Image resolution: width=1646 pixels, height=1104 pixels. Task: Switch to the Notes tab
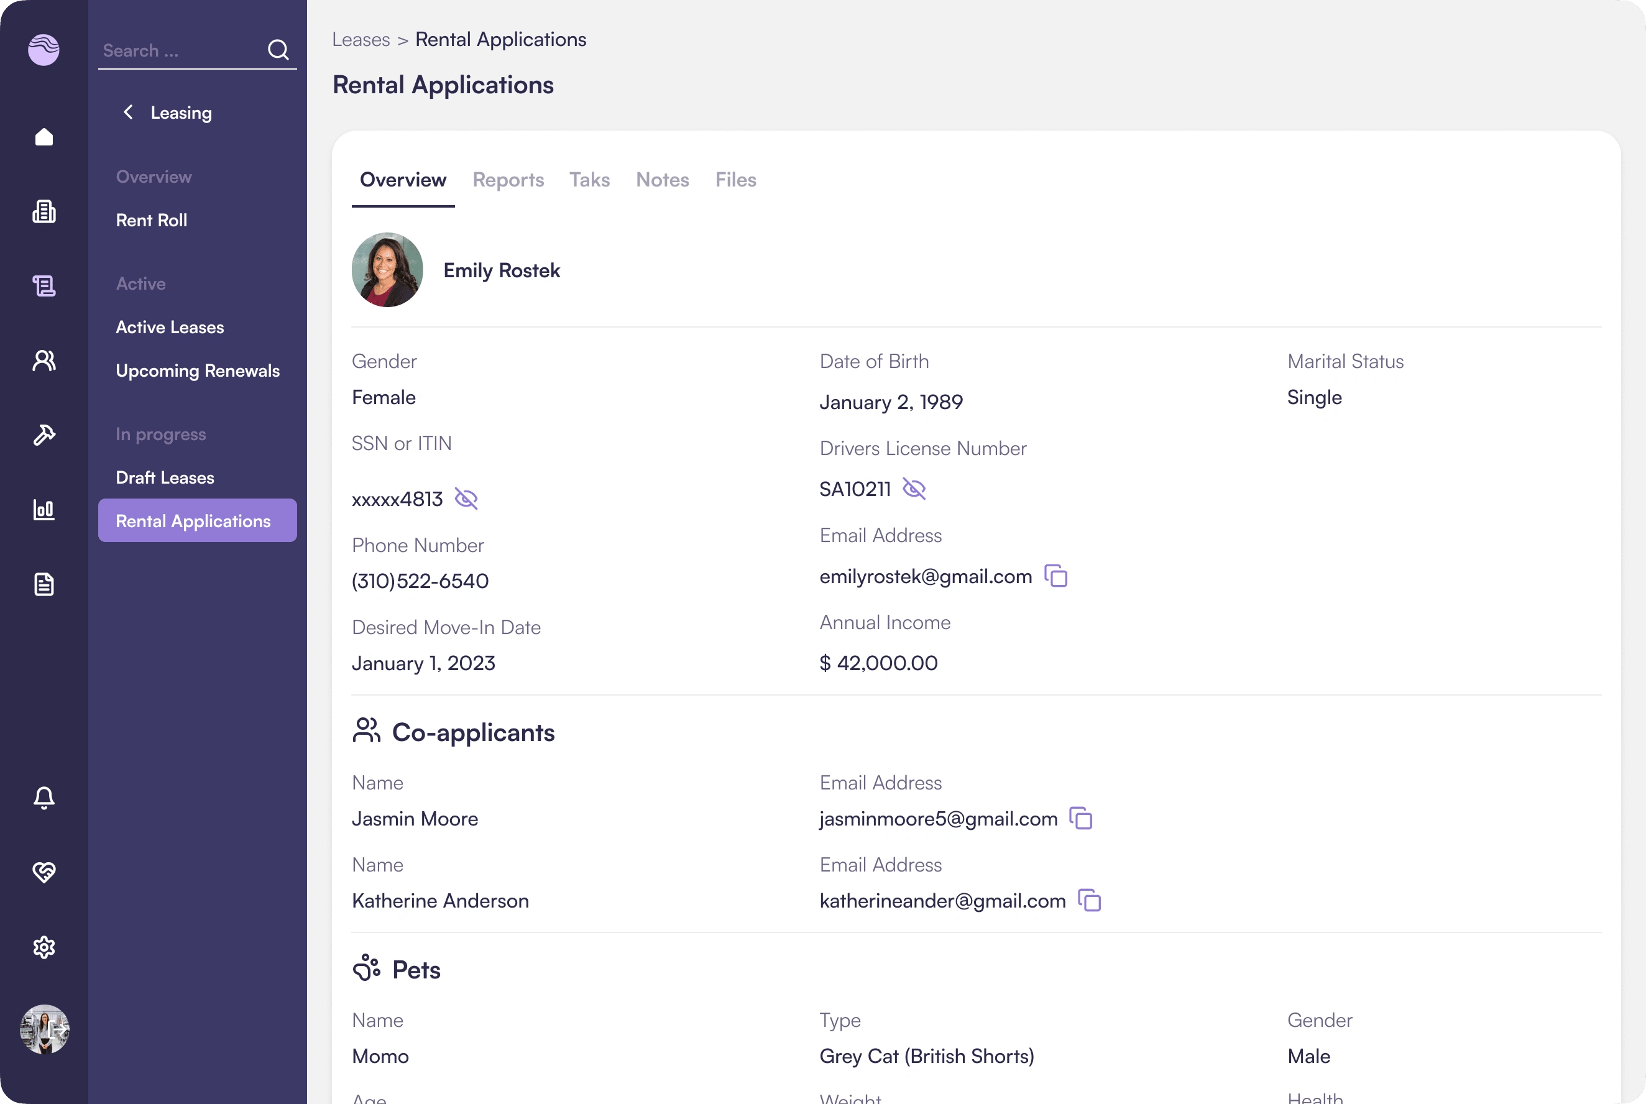pyautogui.click(x=661, y=178)
